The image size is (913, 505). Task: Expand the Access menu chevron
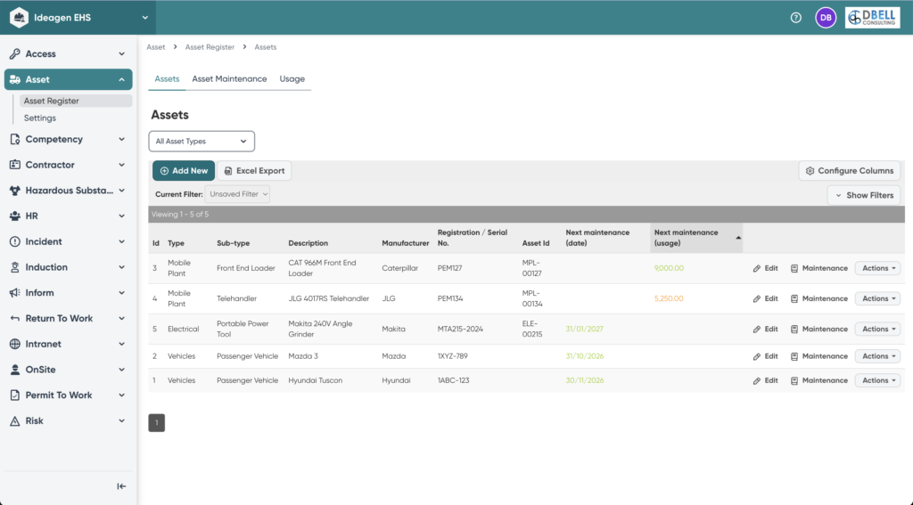[x=121, y=53]
